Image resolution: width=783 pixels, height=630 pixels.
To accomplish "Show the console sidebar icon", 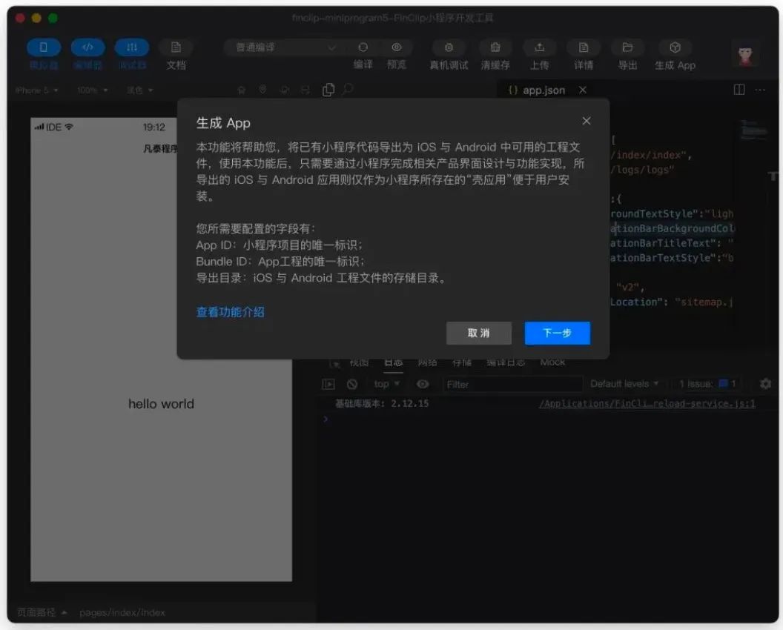I will coord(328,384).
